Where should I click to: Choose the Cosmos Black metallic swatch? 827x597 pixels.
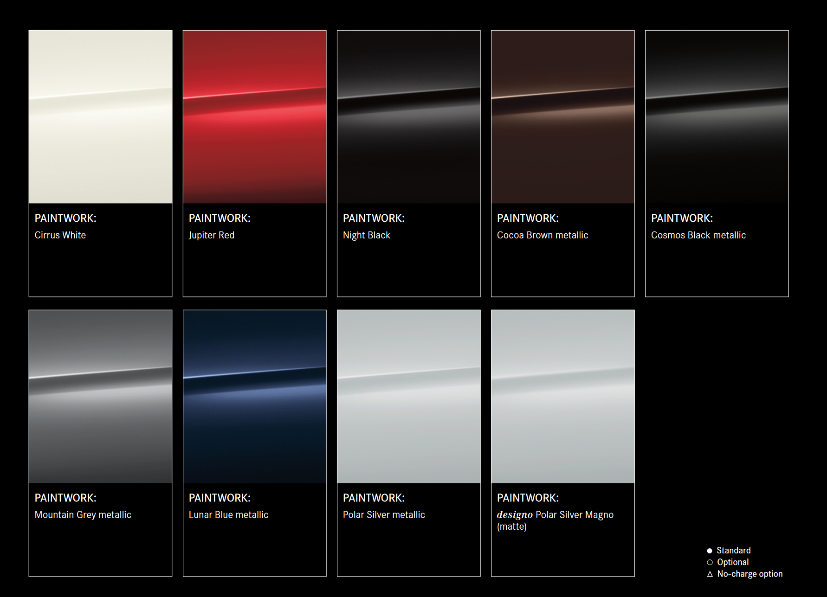point(717,117)
